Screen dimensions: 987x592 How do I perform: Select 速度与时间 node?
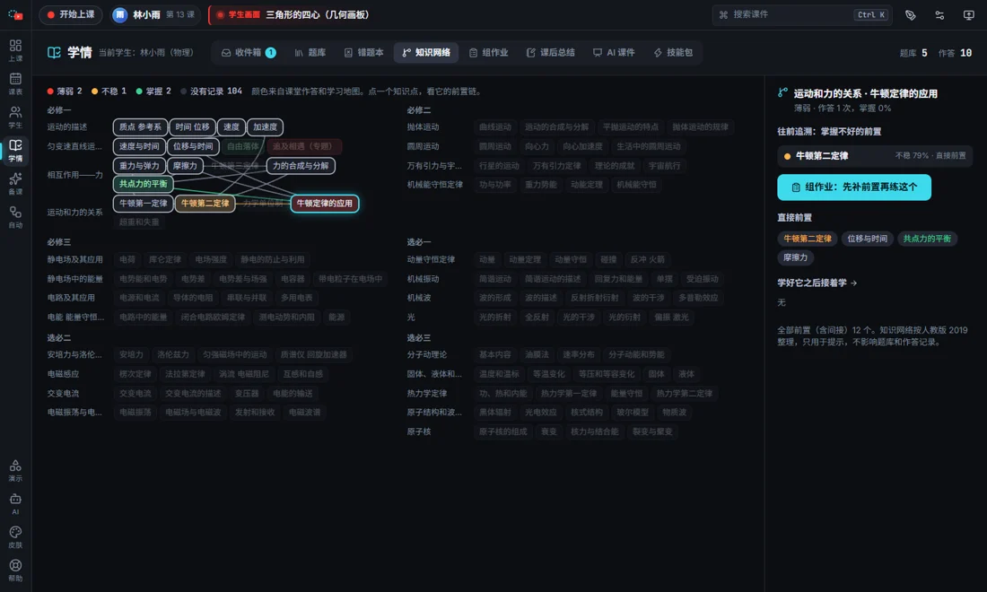pos(139,146)
